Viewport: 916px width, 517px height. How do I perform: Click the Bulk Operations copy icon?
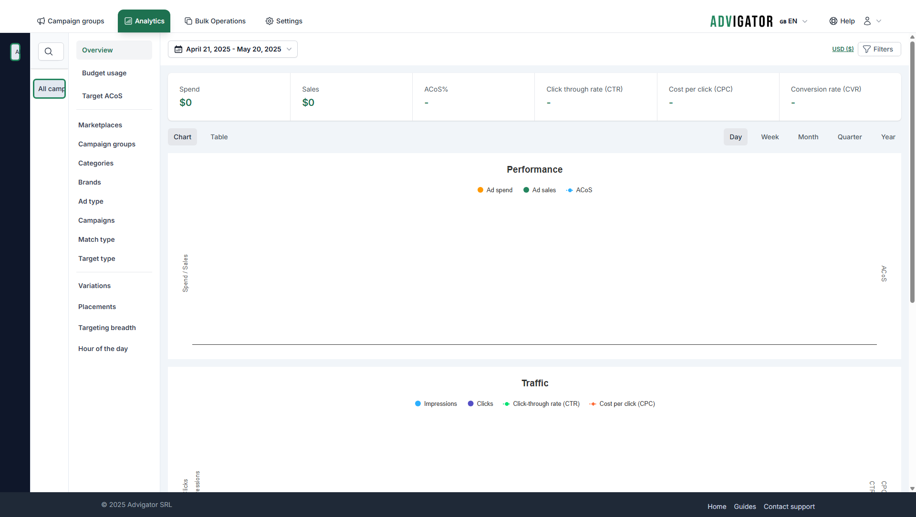(188, 21)
